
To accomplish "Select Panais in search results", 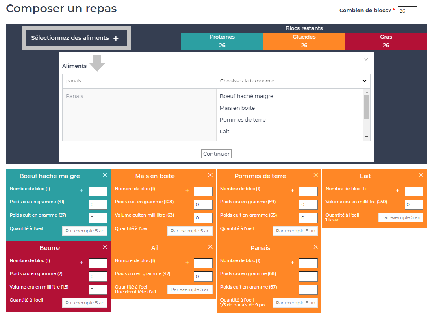I will coord(75,96).
